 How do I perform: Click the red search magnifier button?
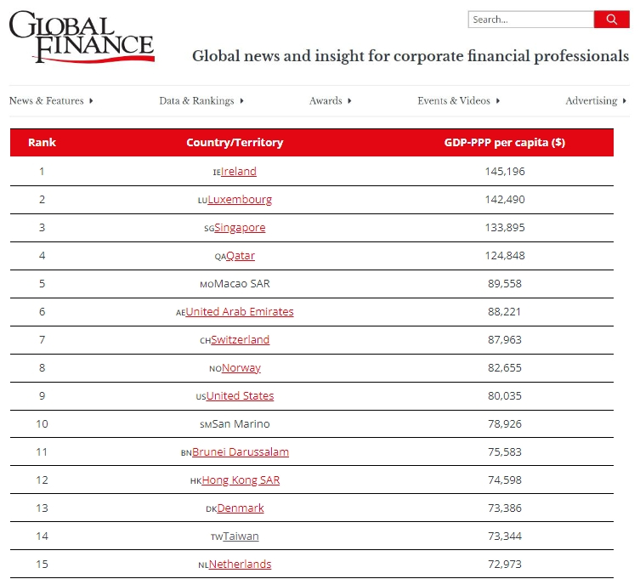click(611, 20)
